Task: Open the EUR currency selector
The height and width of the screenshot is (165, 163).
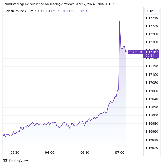Action: [x=150, y=11]
